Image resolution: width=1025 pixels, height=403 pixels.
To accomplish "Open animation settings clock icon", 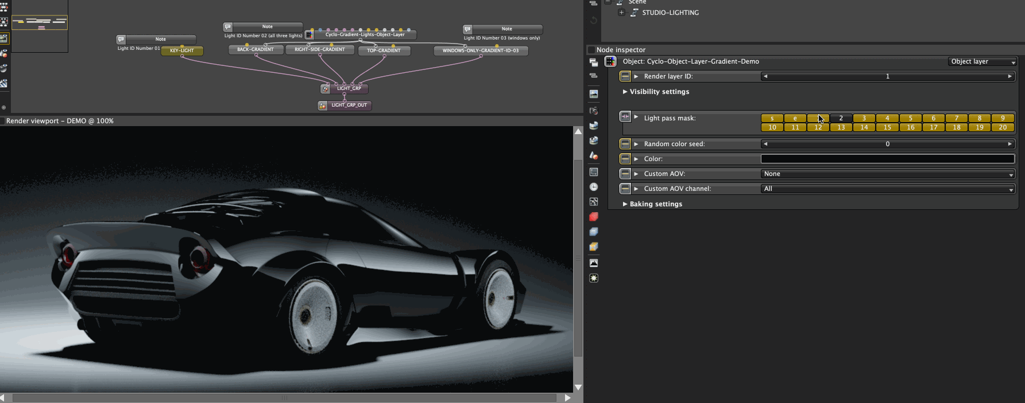I will point(594,187).
